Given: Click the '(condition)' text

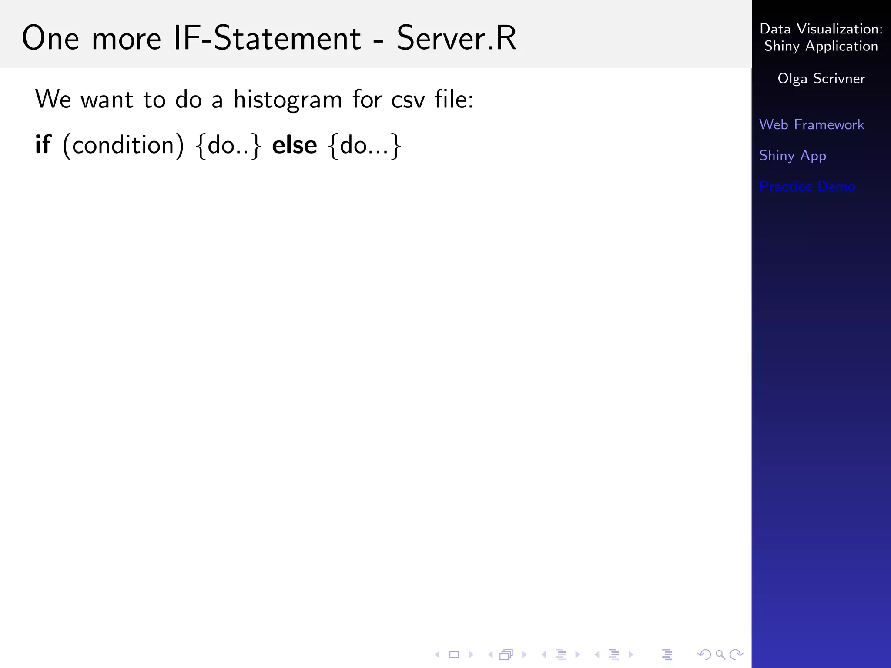Looking at the screenshot, I should 124,145.
